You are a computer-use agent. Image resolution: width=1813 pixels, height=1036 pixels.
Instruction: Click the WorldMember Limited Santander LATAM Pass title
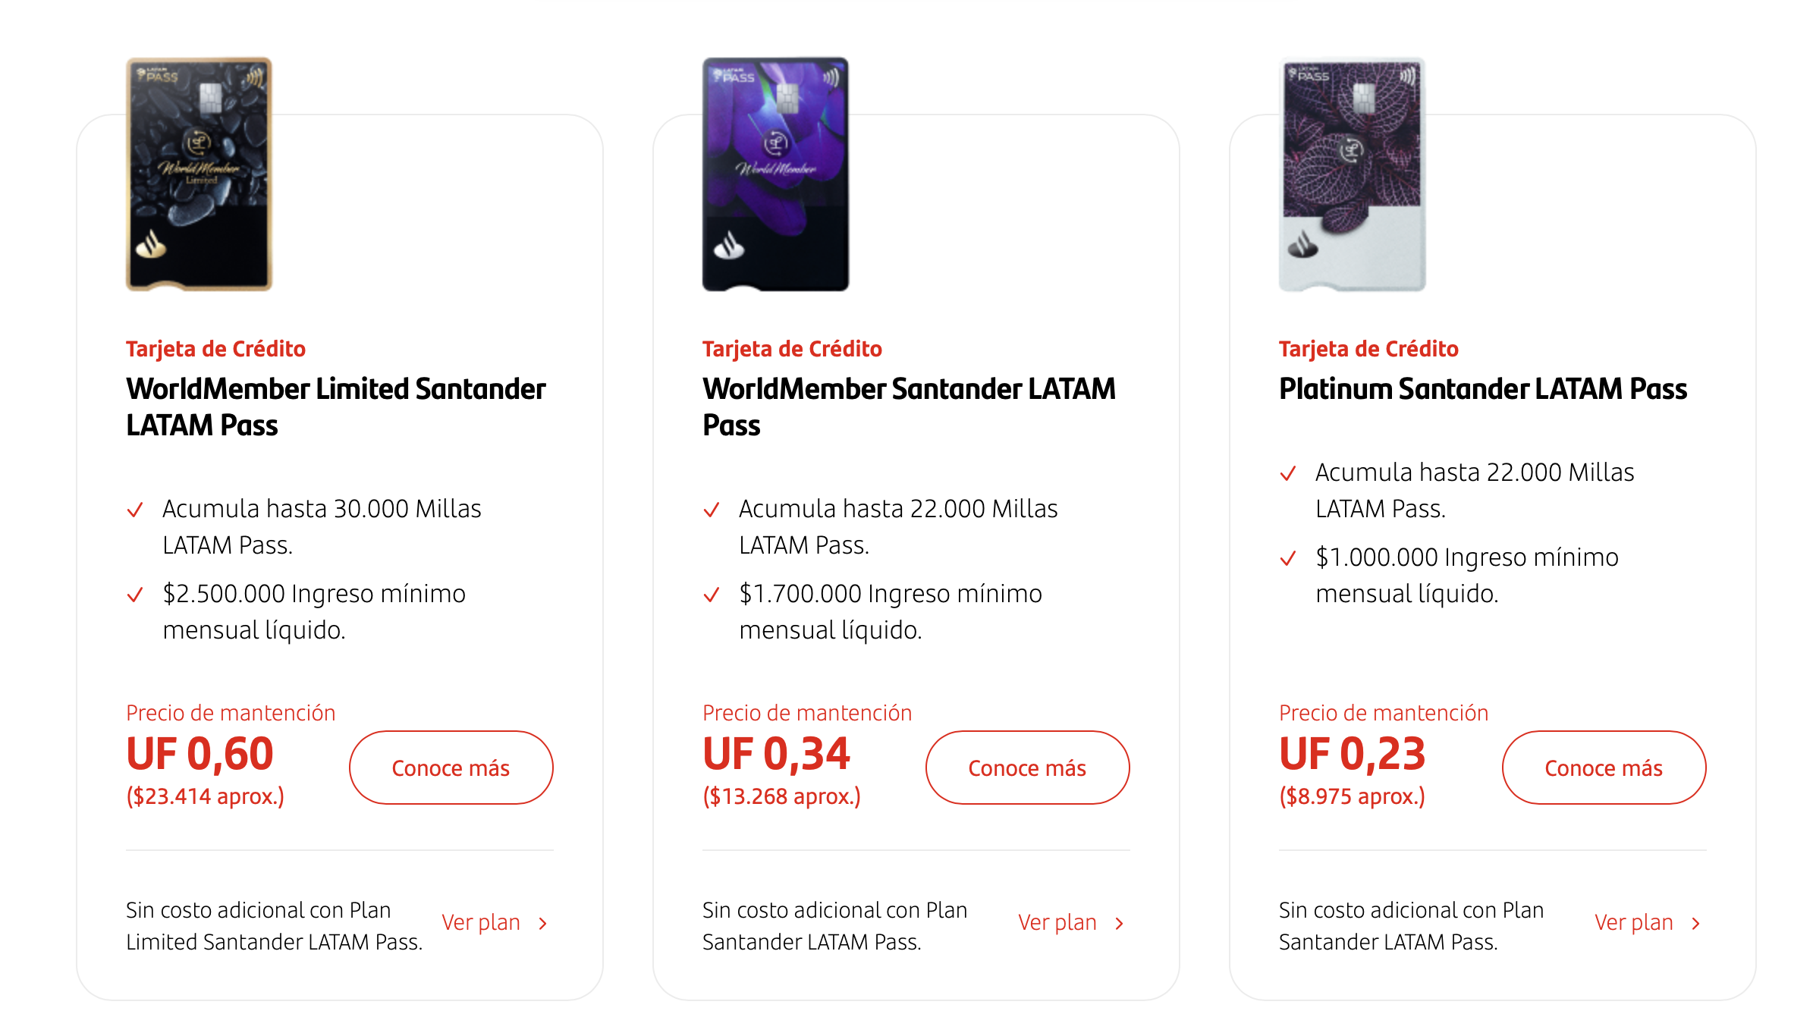coord(336,407)
